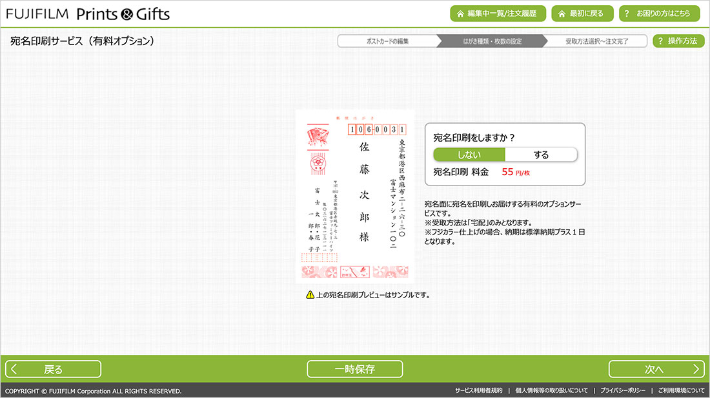Image resolution: width=710 pixels, height=398 pixels.
Task: Open the ご利用環境について link
Action: [681, 391]
